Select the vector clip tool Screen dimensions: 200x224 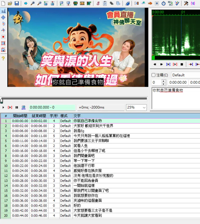pyautogui.click(x=3, y=50)
